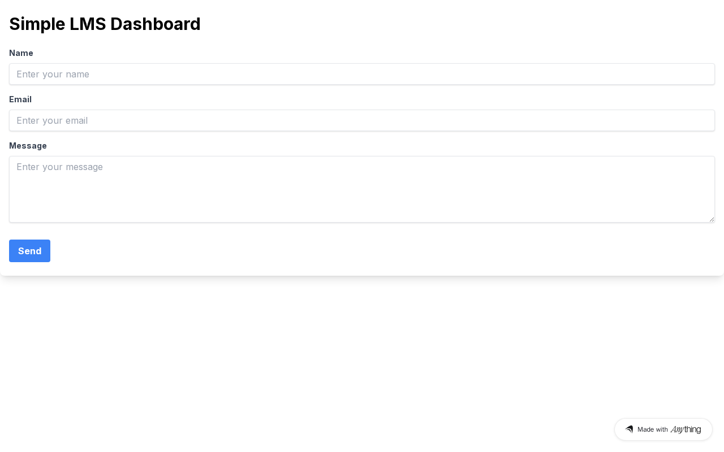Click the Message field label
This screenshot has height=452, width=724.
[28, 146]
